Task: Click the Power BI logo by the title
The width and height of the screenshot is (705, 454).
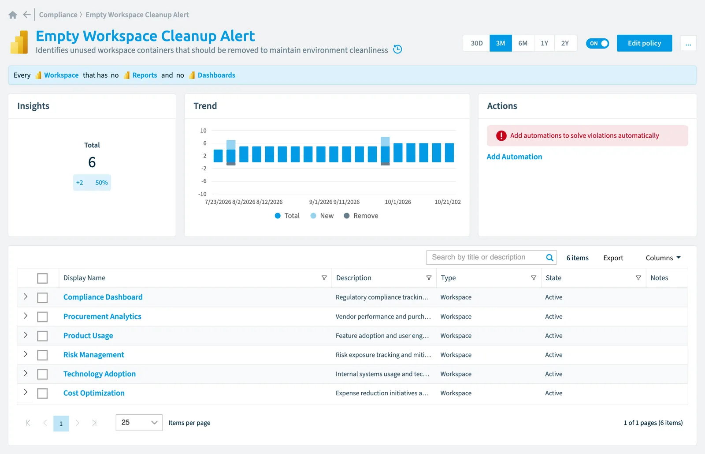Action: [x=19, y=42]
